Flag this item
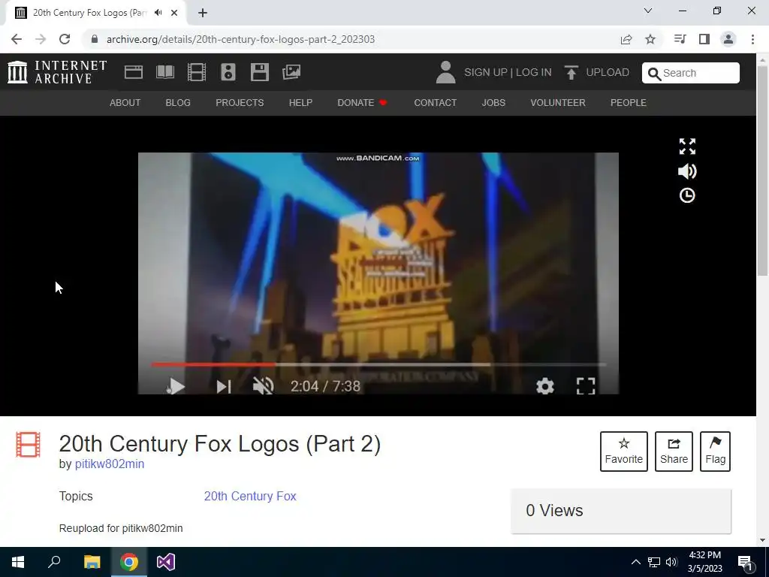Screen dimensions: 769x577 pyautogui.click(x=715, y=452)
